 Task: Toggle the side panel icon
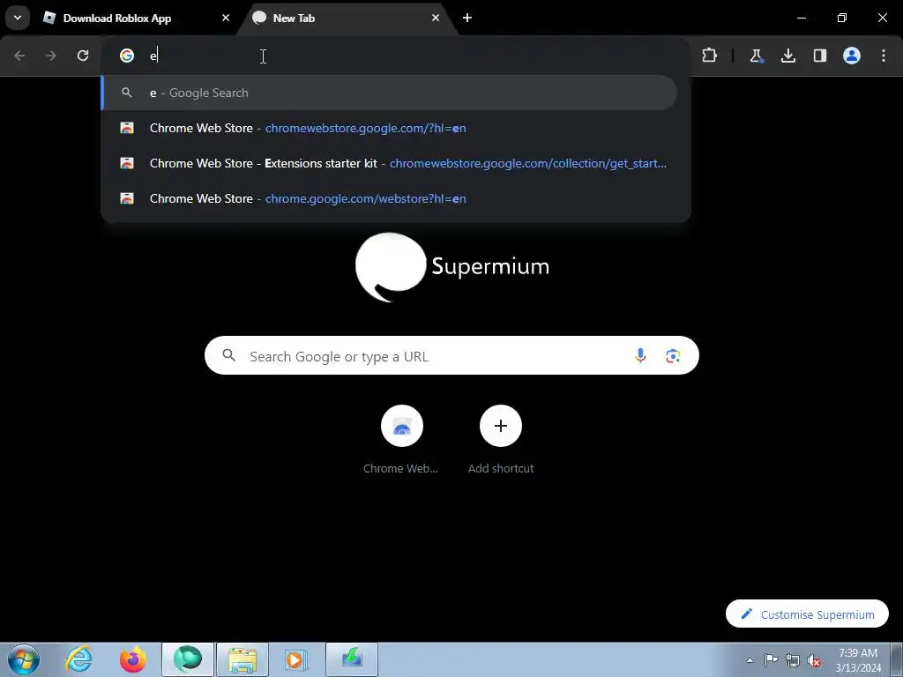pyautogui.click(x=819, y=56)
